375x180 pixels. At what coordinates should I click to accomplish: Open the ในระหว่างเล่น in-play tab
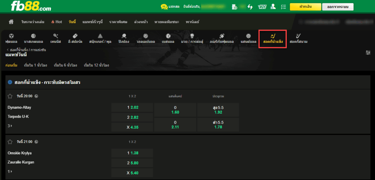(x=33, y=22)
